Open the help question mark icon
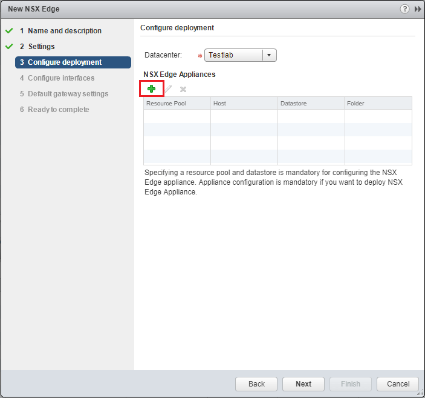 (404, 9)
